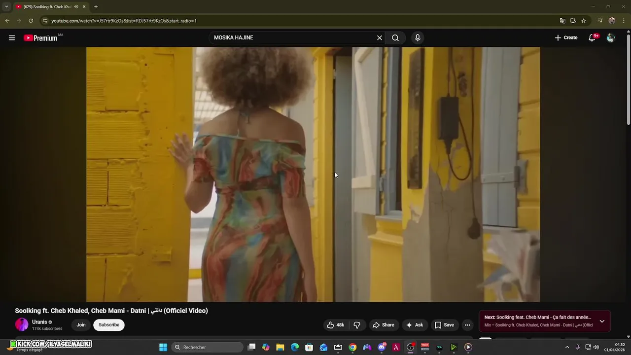Open the Windows Start menu
631x355 pixels.
pos(163,347)
